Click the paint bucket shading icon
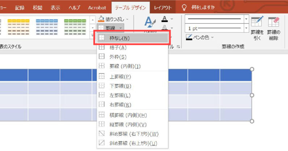The width and height of the screenshot is (288, 151). pyautogui.click(x=101, y=19)
